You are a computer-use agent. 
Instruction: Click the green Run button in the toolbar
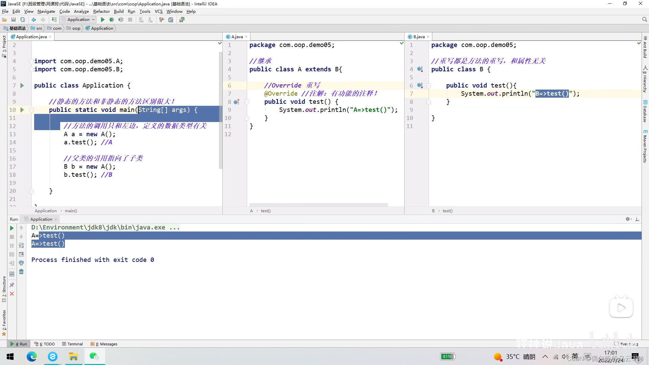pyautogui.click(x=103, y=20)
